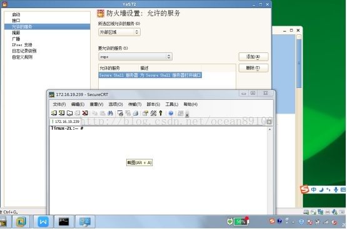Click the 删除 button in YaST2 firewall
The height and width of the screenshot is (229, 347).
[x=253, y=68]
